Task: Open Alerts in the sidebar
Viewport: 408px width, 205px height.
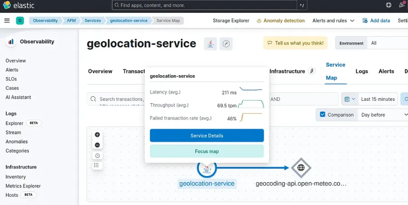Action: tap(12, 70)
